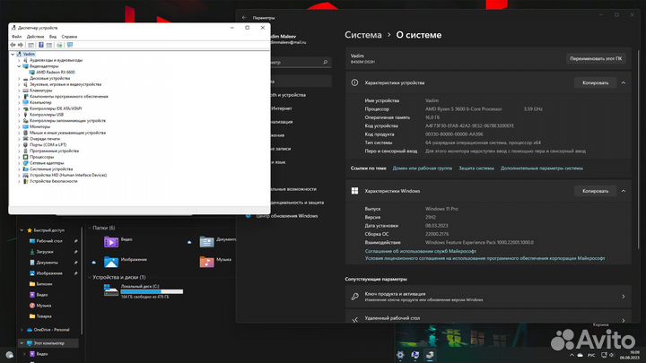The height and width of the screenshot is (363, 646).
Task: Select Товарка folder in Quick access
Action: [44, 316]
